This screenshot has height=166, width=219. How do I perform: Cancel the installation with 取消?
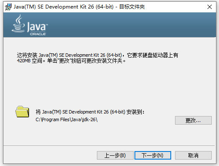[193, 155]
